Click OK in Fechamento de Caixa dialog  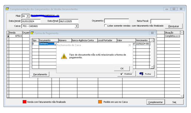click(122, 69)
